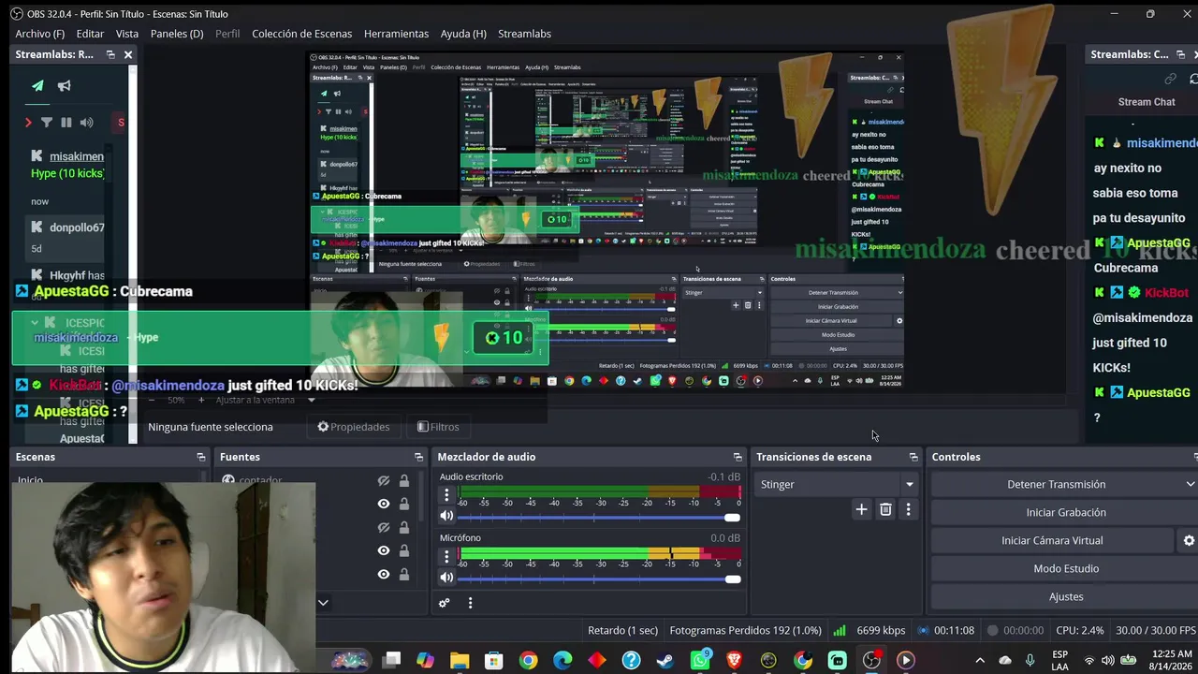The image size is (1198, 674).
Task: Click Detener Transmisión button
Action: pos(1056,484)
